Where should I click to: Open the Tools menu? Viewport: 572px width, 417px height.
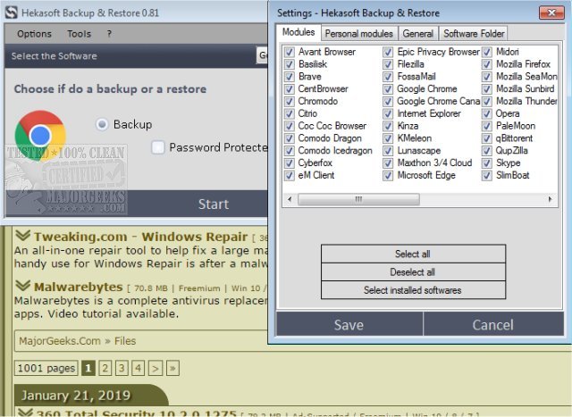tap(80, 34)
